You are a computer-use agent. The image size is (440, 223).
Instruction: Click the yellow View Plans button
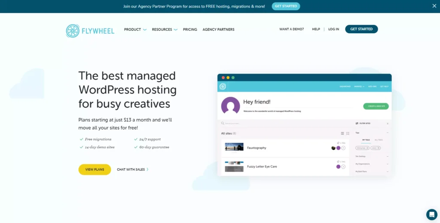pos(95,170)
